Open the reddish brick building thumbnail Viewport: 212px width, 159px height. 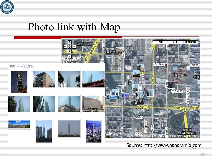(x=44, y=79)
